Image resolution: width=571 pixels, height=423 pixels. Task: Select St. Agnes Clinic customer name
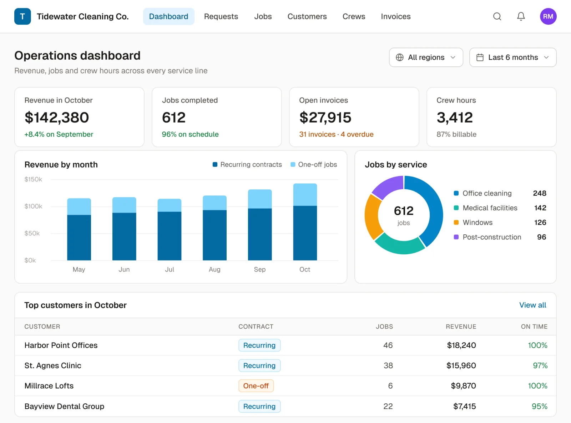tap(53, 365)
